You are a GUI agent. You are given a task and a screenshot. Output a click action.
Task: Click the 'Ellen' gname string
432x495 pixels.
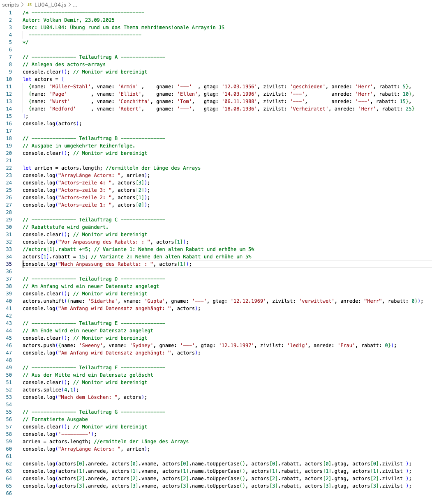click(x=187, y=94)
